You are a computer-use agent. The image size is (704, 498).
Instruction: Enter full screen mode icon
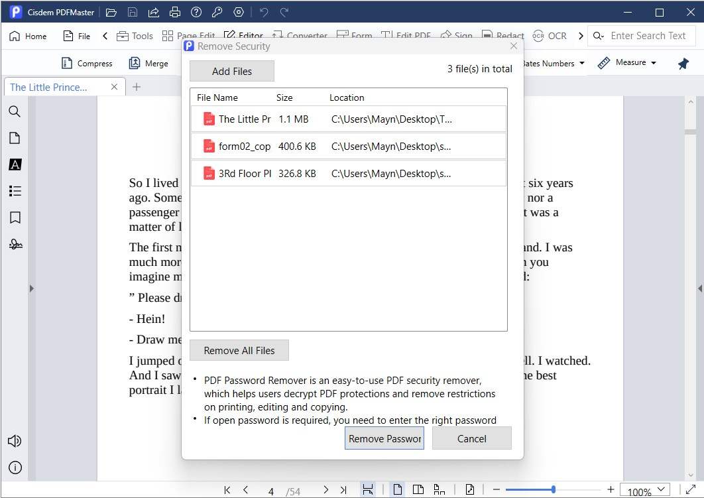pos(691,489)
